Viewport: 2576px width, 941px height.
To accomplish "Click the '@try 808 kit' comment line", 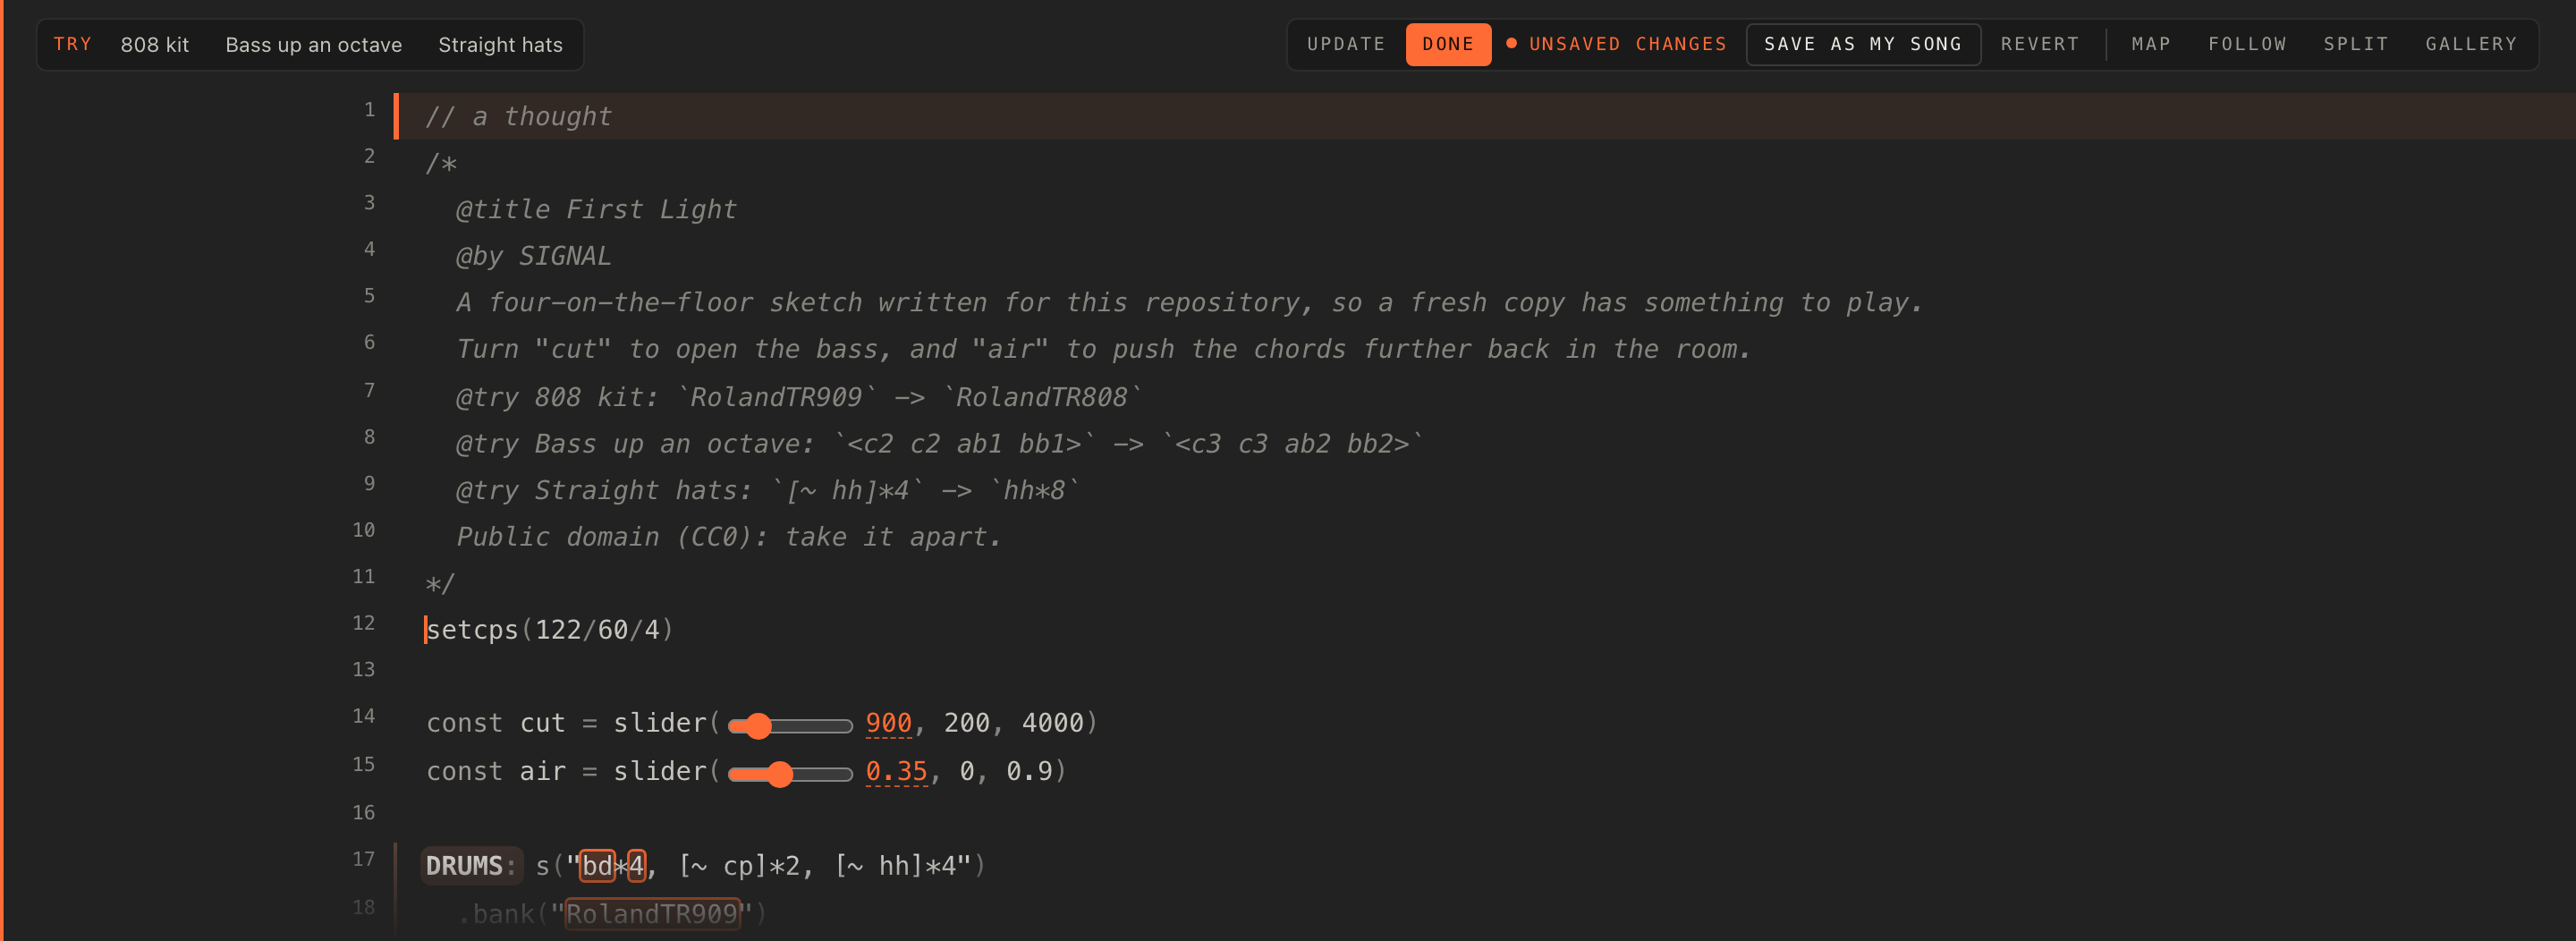I will [799, 397].
